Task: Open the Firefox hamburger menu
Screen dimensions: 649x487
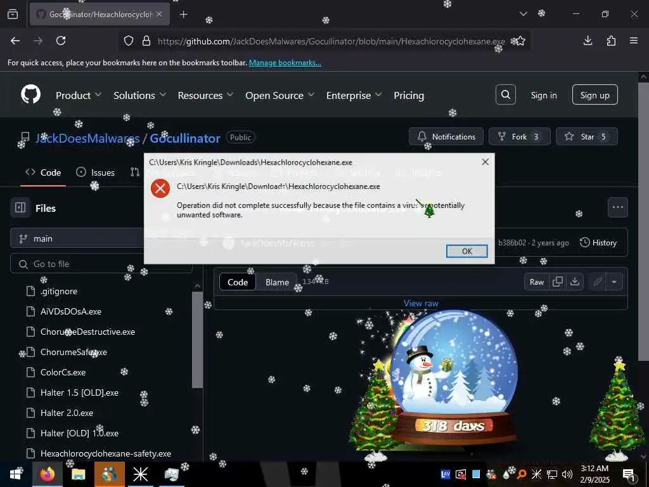Action: coord(634,41)
